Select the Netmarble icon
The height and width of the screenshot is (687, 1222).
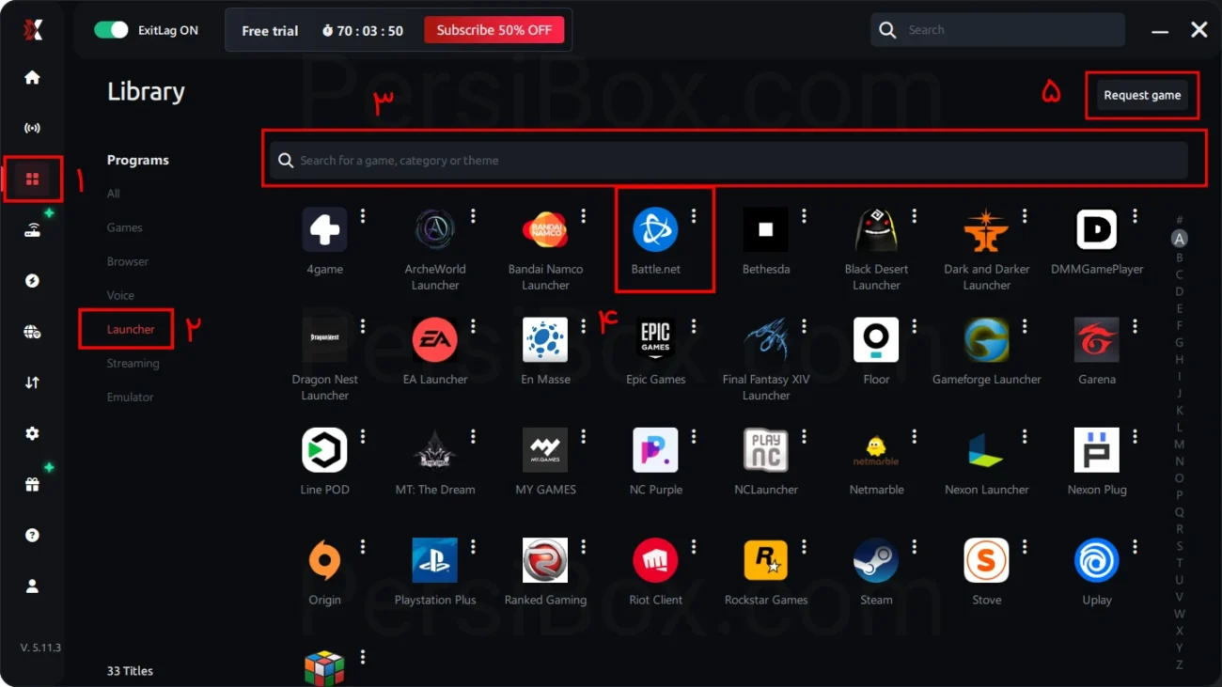coord(876,450)
